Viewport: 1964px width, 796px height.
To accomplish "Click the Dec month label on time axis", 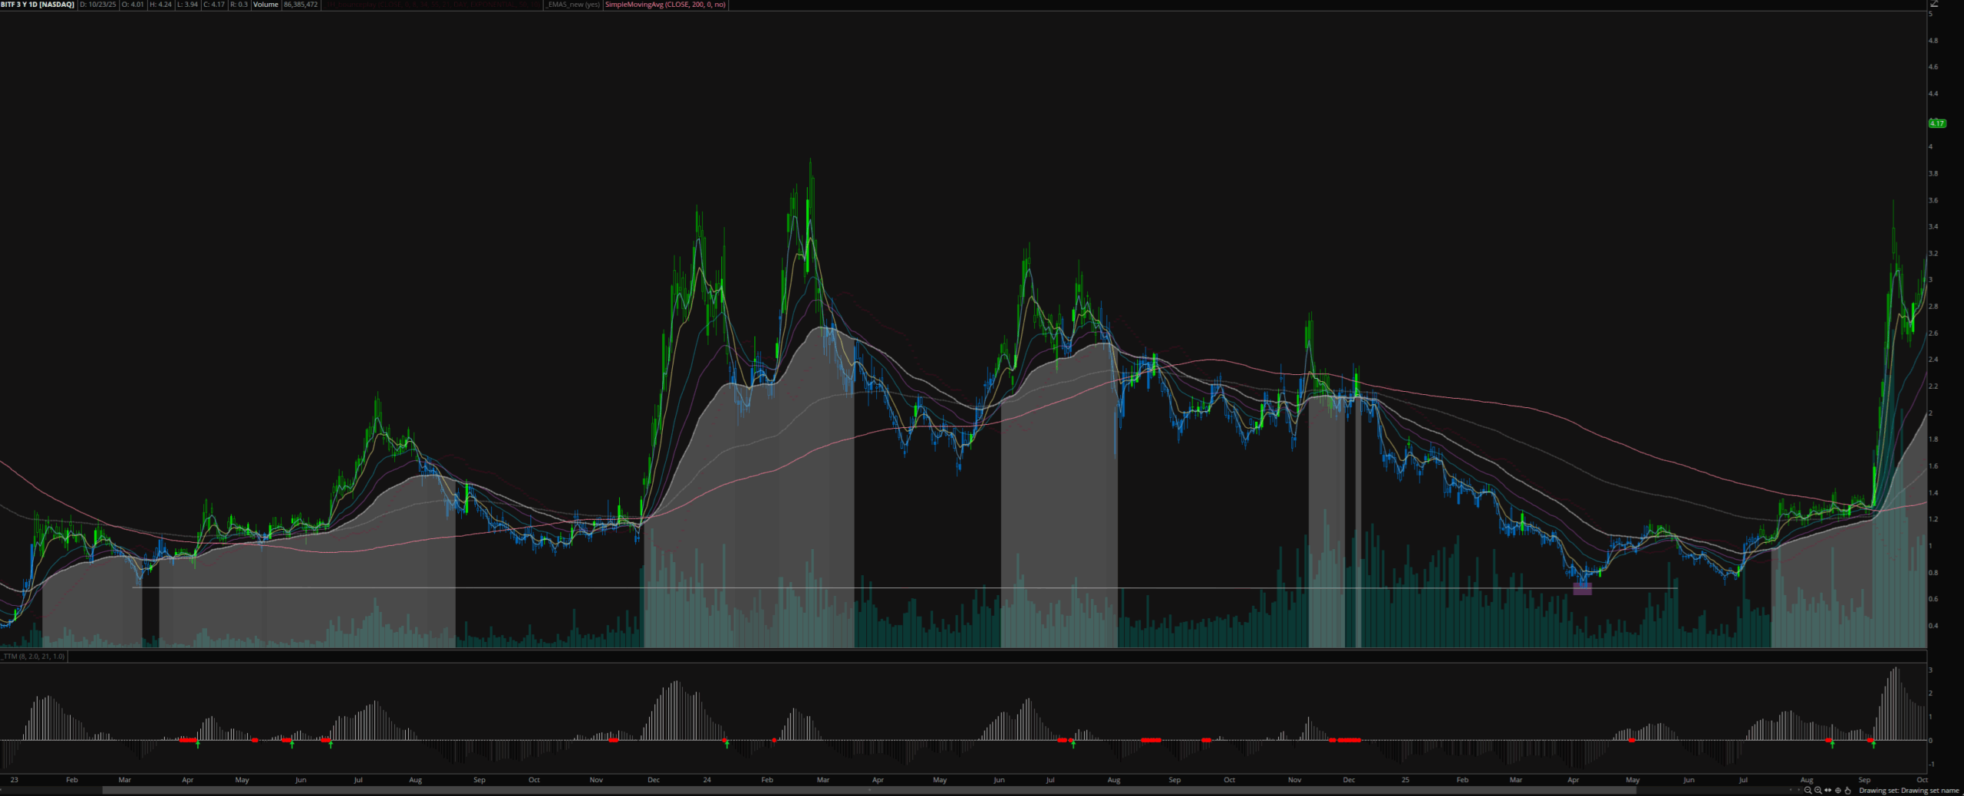I will point(653,780).
